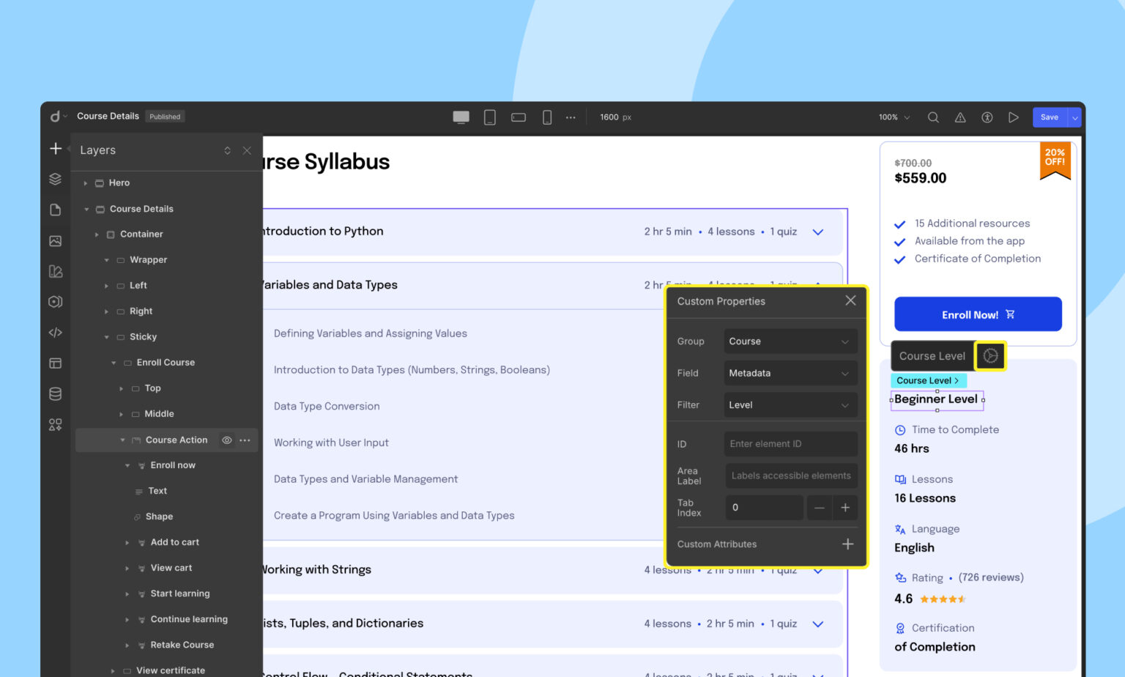Open custom properties gear beside Course Level
The image size is (1125, 677).
(x=990, y=356)
